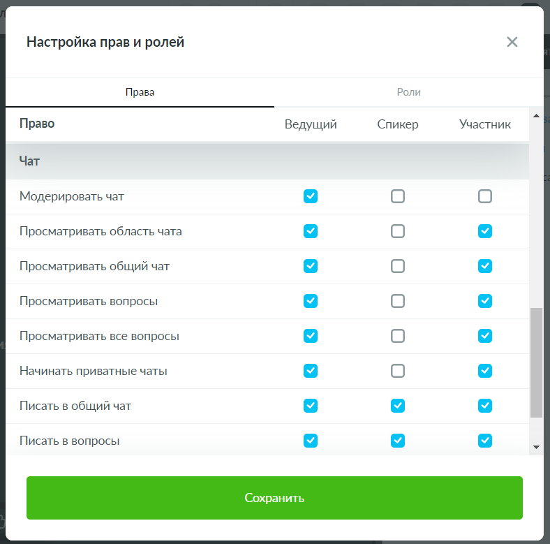Uncheck Просматривать область чата for Ведущий
The image size is (550, 544).
(311, 231)
